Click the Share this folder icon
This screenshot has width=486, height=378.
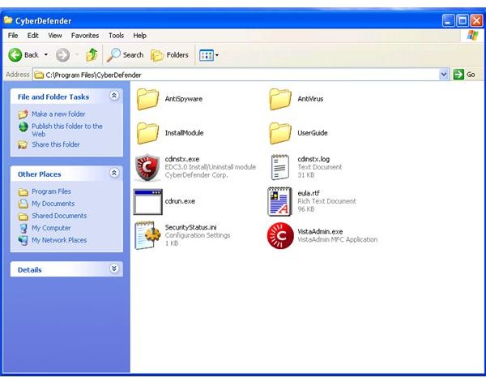click(x=23, y=144)
